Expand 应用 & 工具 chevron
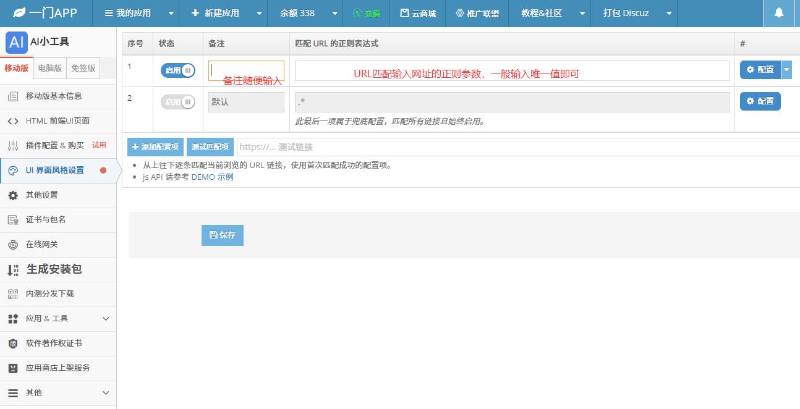800x409 pixels. point(106,319)
